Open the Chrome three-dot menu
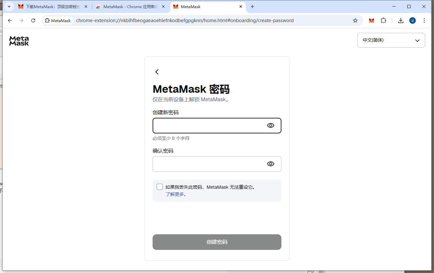 click(x=424, y=20)
